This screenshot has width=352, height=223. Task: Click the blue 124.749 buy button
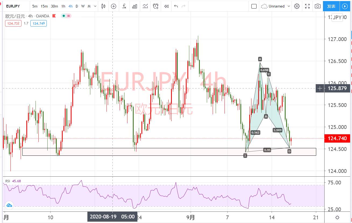(x=38, y=23)
